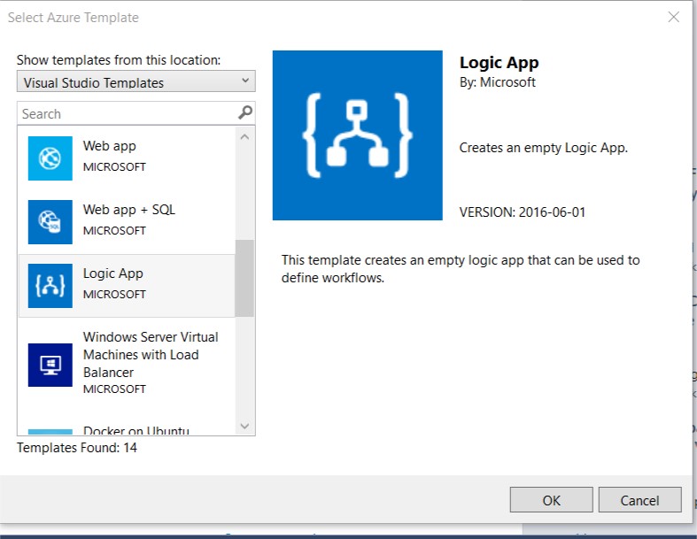Open the Visual Studio Templates dropdown
This screenshot has height=539, width=697.
click(x=136, y=81)
